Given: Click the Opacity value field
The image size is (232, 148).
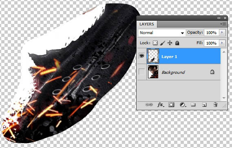Looking at the screenshot, I should click(211, 32).
